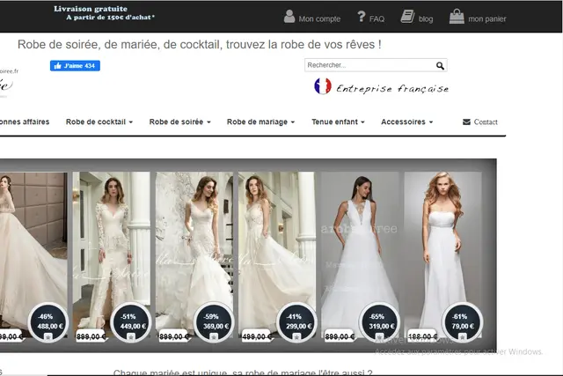The width and height of the screenshot is (563, 376).
Task: Expand the Accessoires menu
Action: pyautogui.click(x=406, y=122)
